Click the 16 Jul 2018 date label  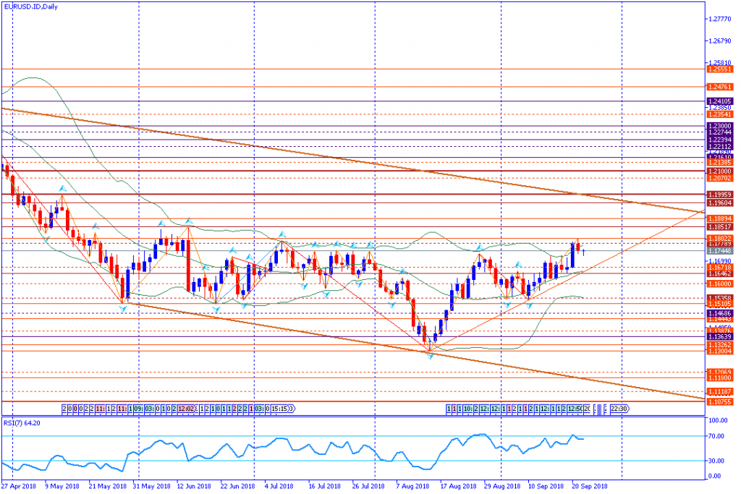pyautogui.click(x=325, y=486)
